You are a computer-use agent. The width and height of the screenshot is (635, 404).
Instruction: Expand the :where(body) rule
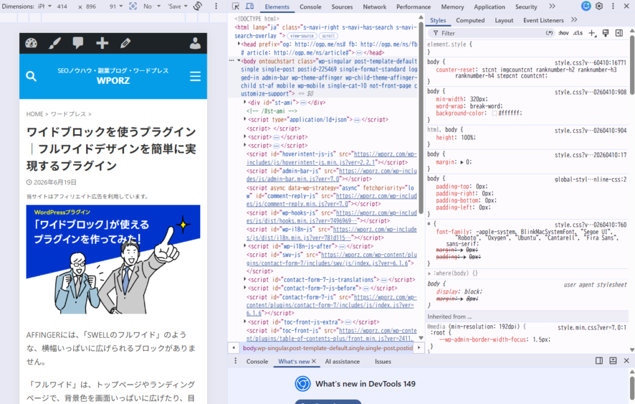(x=430, y=274)
